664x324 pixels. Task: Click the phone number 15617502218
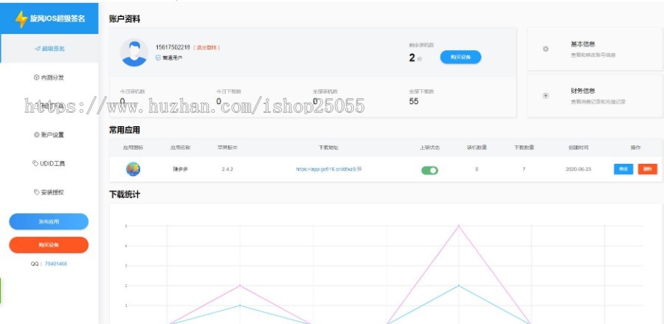click(x=173, y=47)
